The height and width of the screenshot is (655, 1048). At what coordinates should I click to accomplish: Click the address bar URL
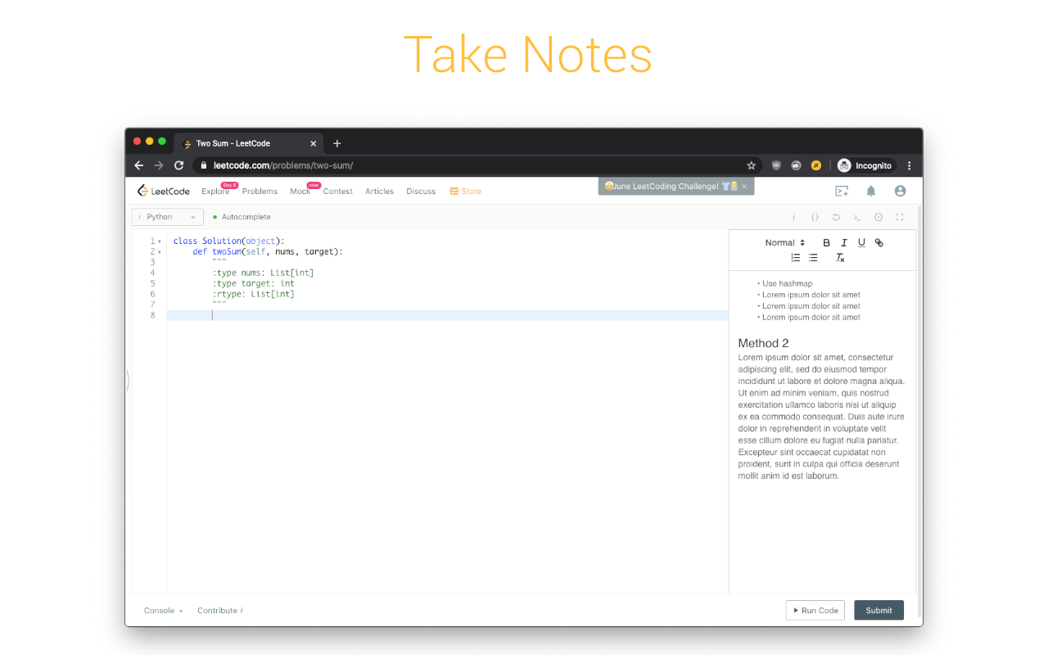click(283, 165)
